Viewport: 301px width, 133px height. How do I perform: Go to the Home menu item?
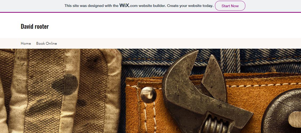click(x=26, y=44)
